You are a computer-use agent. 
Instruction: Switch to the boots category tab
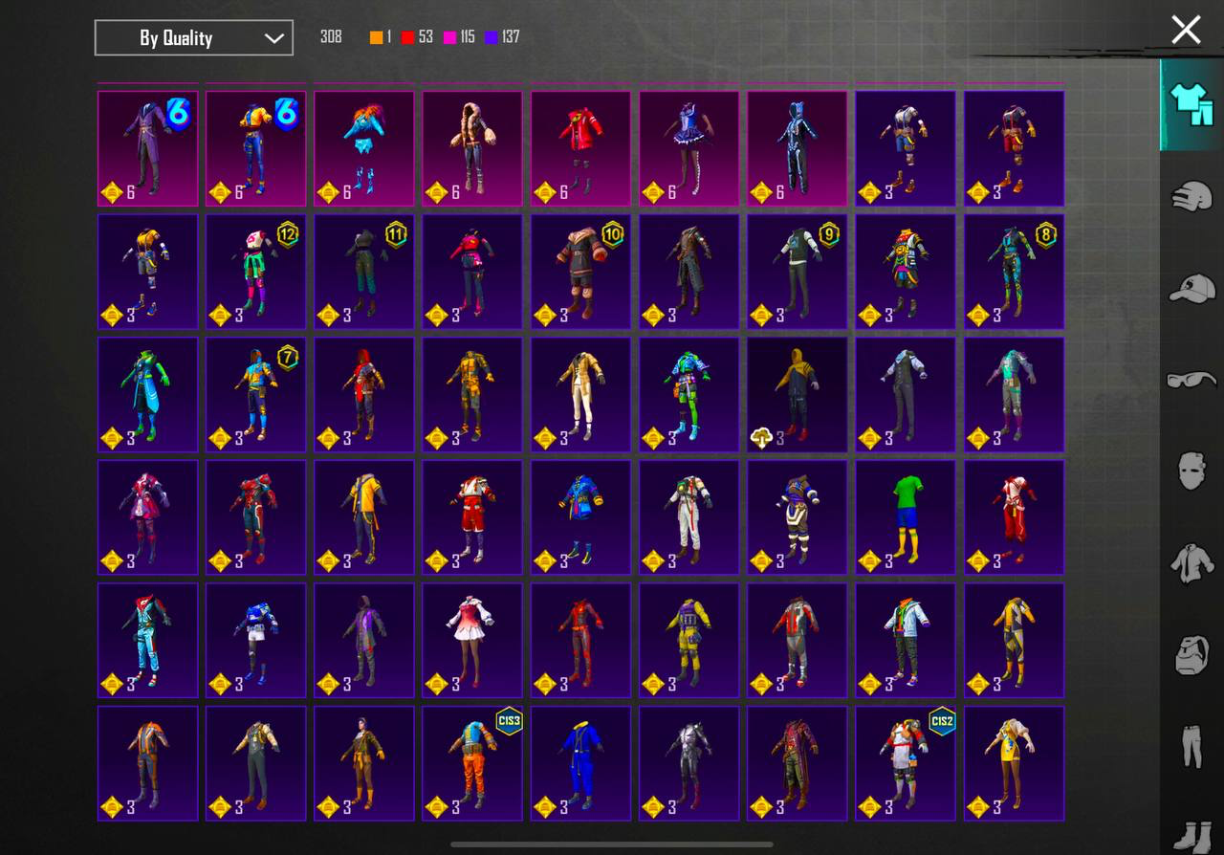1191,836
